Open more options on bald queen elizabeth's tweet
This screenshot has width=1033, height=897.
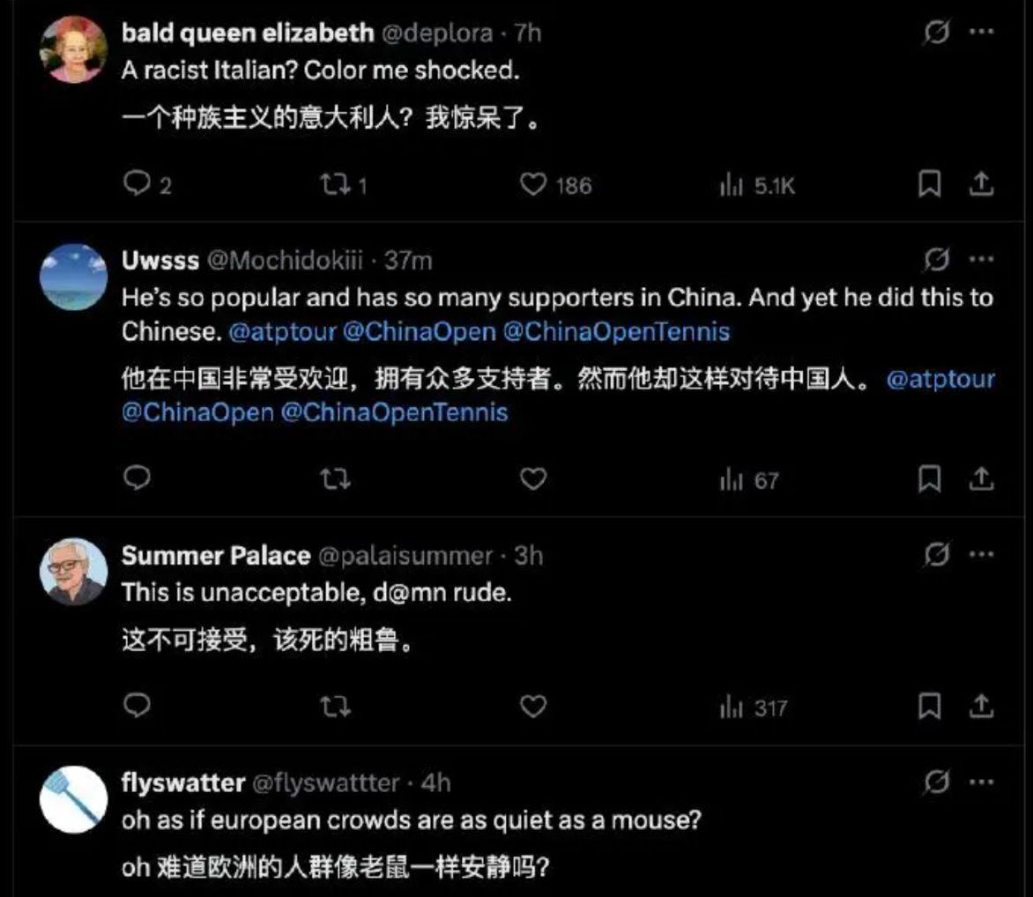pos(981,32)
